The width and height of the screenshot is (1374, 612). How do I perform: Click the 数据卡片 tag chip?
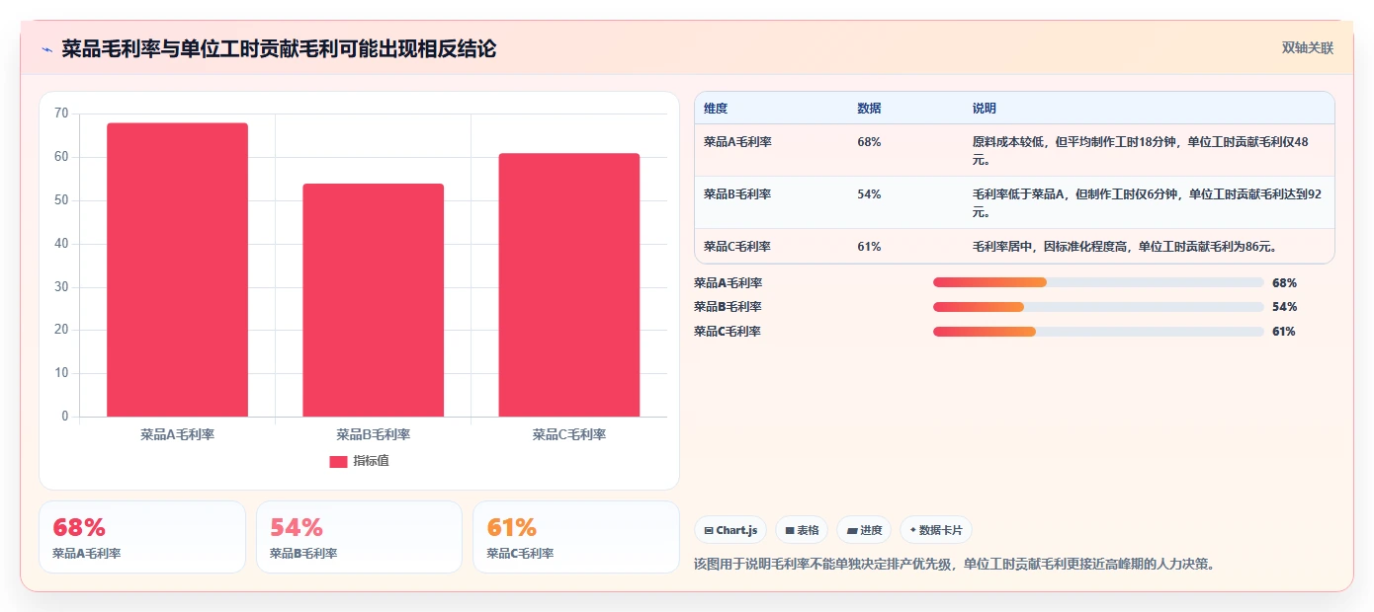click(x=936, y=530)
